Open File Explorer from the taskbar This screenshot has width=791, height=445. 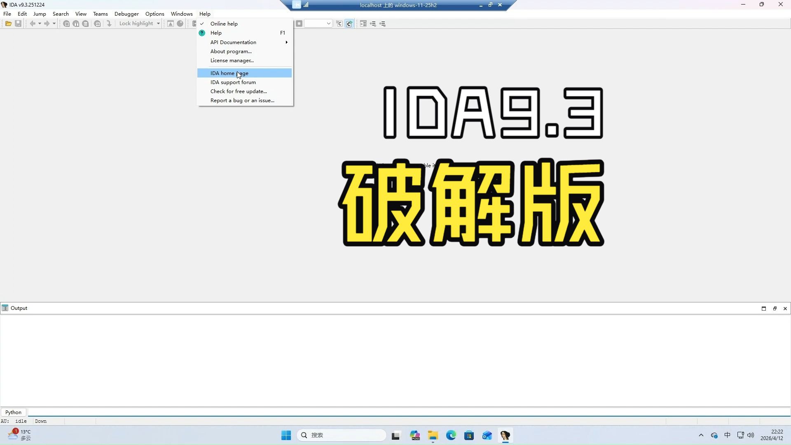pos(433,435)
